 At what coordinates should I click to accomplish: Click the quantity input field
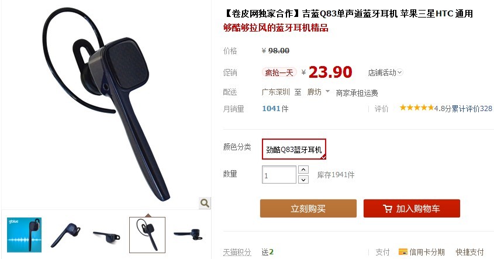click(279, 175)
